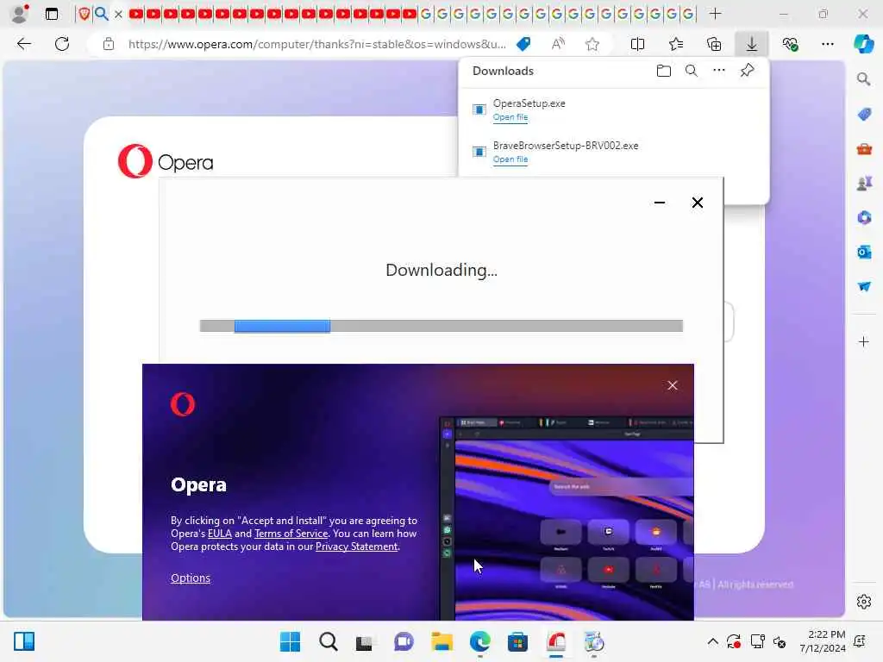Screen dimensions: 883x662
Task: Switch to the Brave shield tab
Action: pos(84,14)
